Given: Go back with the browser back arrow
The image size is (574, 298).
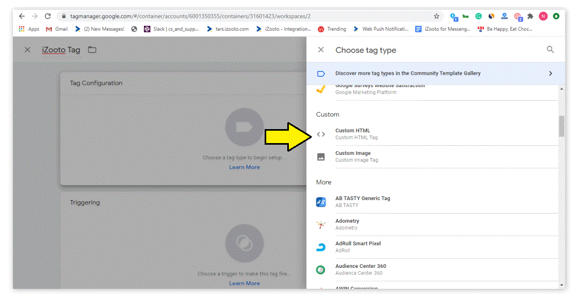Looking at the screenshot, I should tap(22, 16).
